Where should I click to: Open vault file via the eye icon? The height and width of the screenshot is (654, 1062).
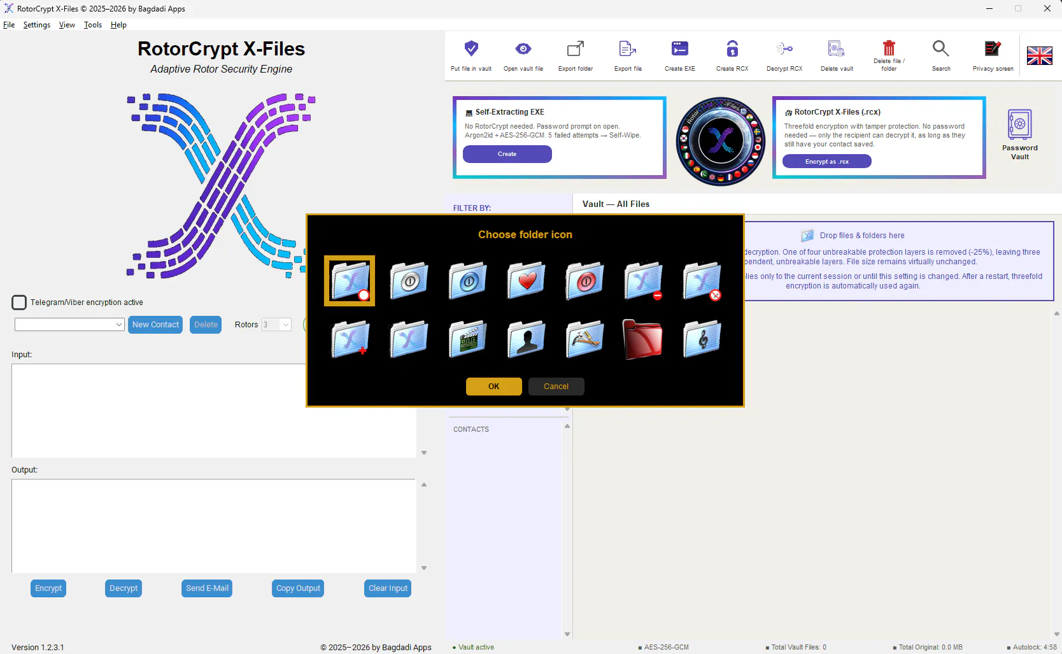point(523,49)
